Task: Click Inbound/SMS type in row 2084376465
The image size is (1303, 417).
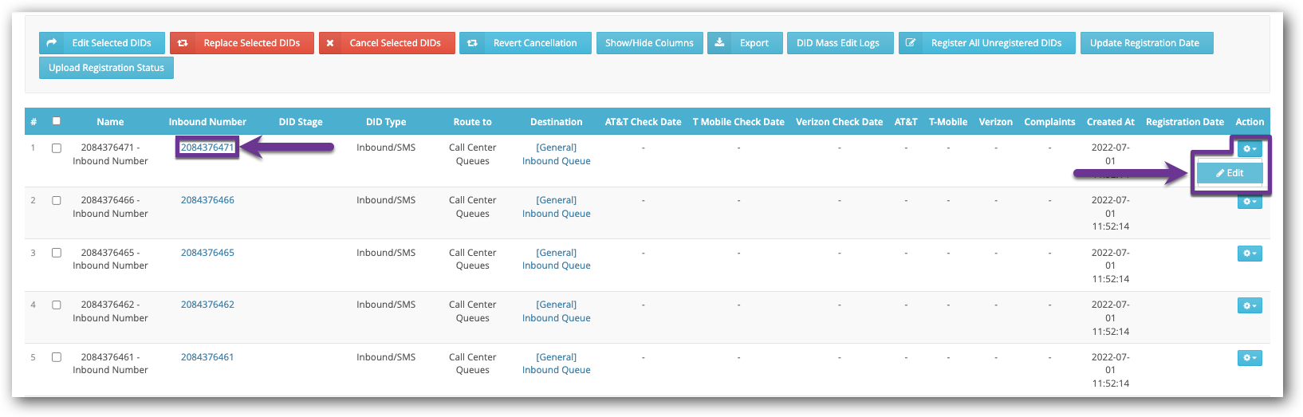Action: 386,253
